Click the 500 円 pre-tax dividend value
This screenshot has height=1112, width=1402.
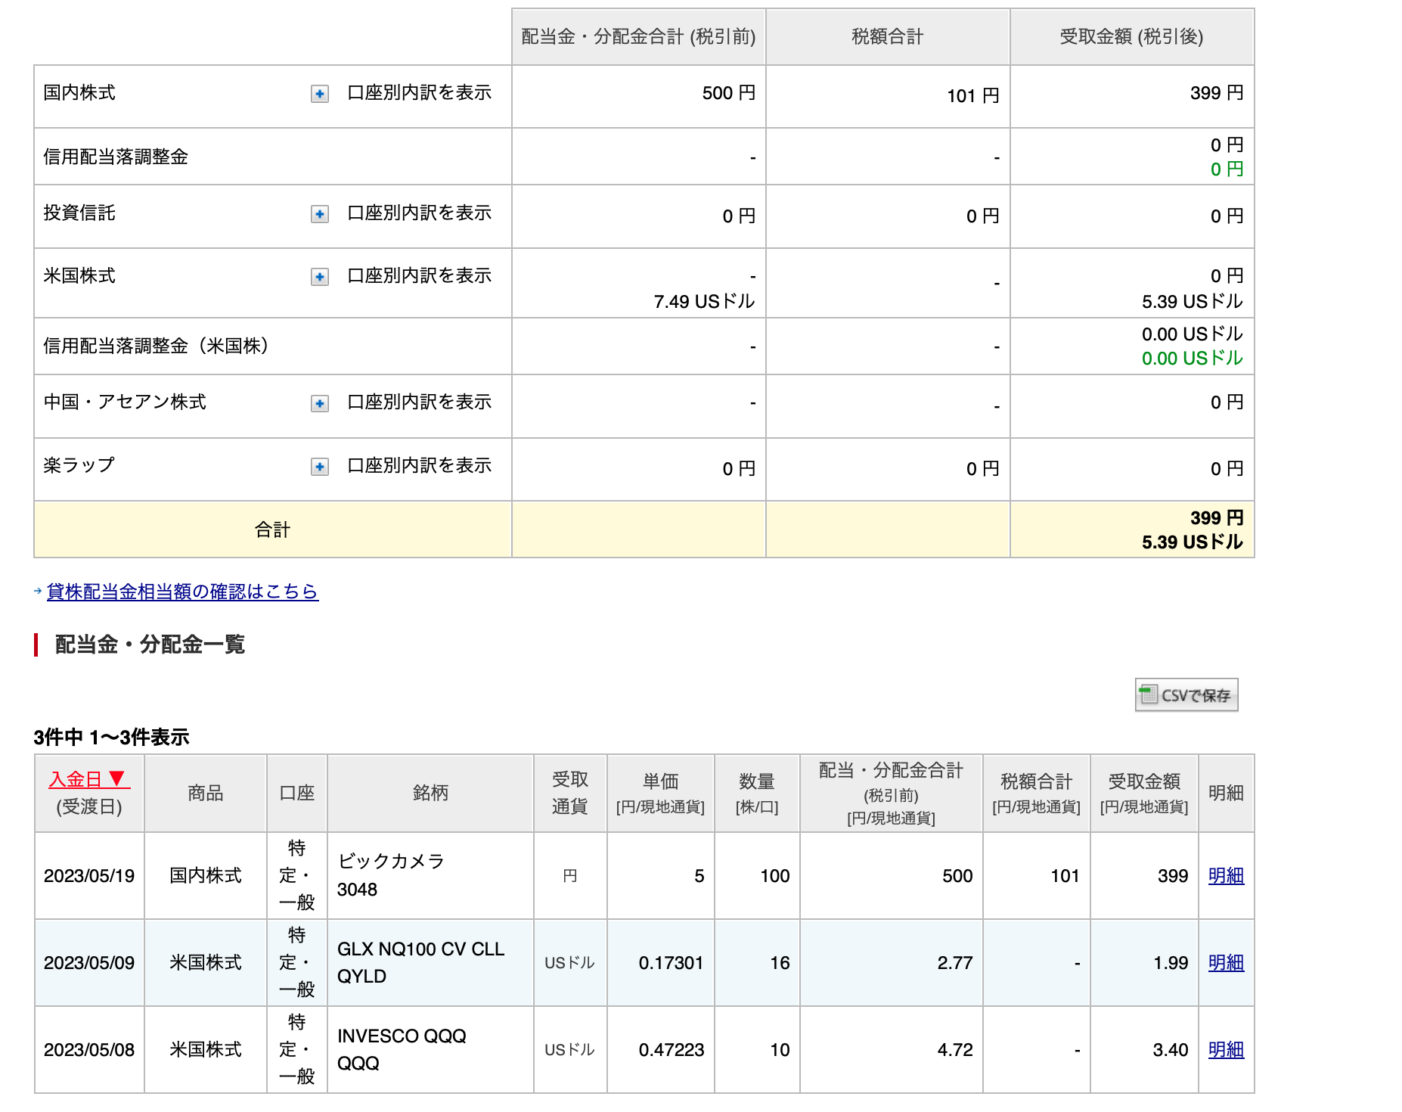(x=729, y=93)
